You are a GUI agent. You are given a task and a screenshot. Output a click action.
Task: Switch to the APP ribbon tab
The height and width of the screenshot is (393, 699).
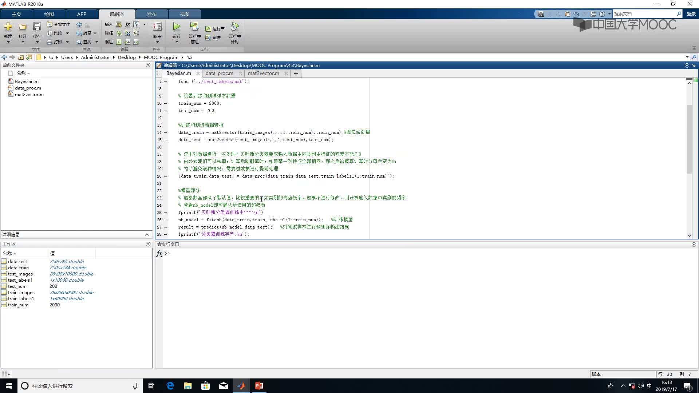(82, 14)
